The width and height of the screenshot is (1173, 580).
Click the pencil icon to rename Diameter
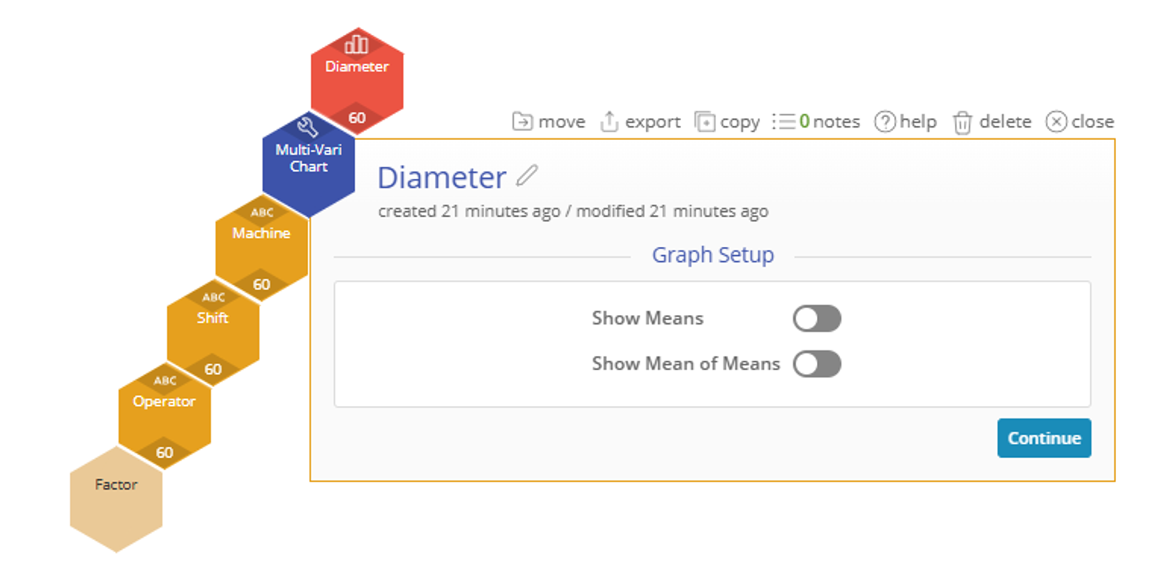point(527,175)
